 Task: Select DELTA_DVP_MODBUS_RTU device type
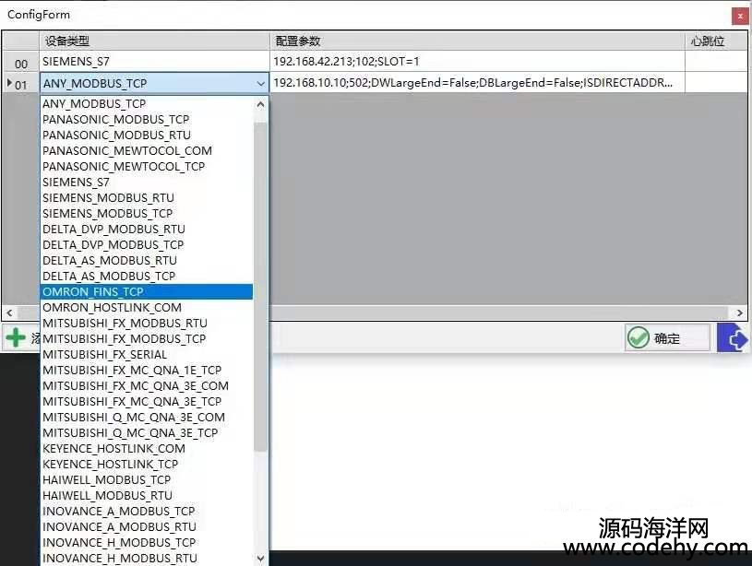[x=147, y=230]
